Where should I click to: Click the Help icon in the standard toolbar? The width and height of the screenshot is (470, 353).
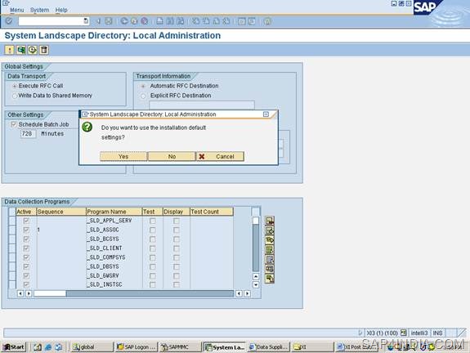click(x=267, y=21)
